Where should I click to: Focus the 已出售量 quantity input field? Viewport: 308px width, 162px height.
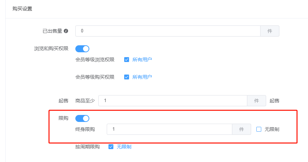click(x=168, y=31)
